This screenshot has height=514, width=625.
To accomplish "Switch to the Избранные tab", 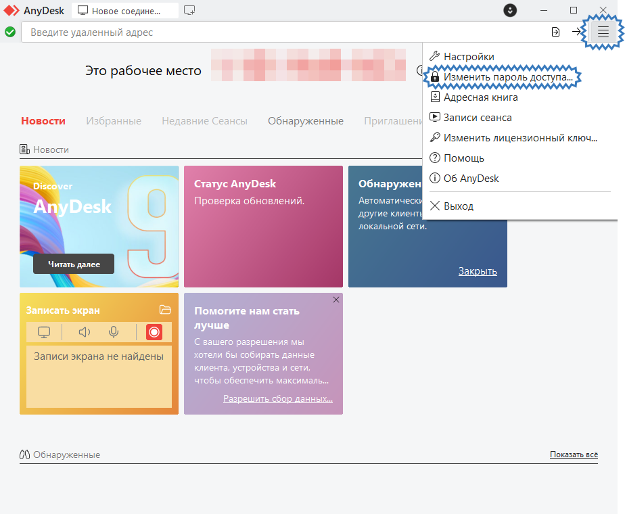I will (114, 121).
